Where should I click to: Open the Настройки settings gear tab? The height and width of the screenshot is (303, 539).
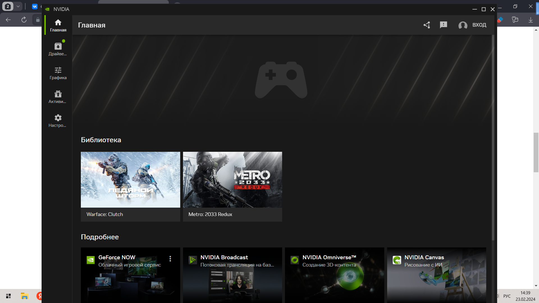58,121
